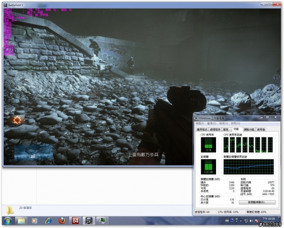Viewport: 284px width, 228px height.
Task: Close the Task Manager window
Action: (x=275, y=117)
